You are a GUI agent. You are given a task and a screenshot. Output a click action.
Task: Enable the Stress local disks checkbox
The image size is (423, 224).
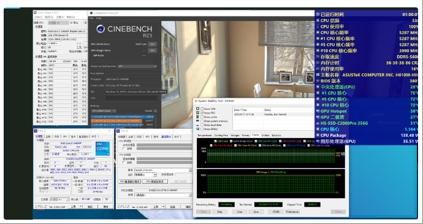point(202,125)
